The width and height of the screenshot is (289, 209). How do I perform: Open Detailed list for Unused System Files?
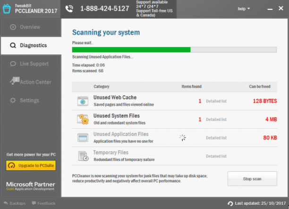[x=216, y=119]
